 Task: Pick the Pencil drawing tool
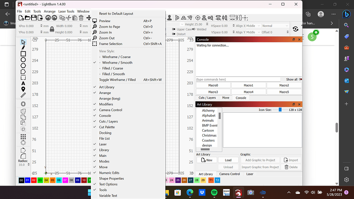pyautogui.click(x=23, y=48)
